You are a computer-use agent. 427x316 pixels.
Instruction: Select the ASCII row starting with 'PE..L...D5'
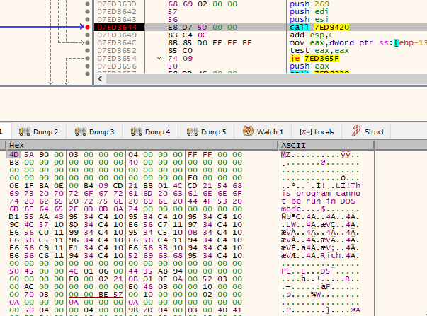pyautogui.click(x=321, y=271)
